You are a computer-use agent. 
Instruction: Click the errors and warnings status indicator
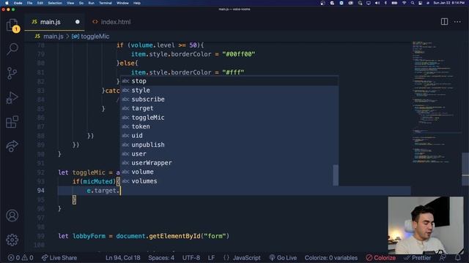coord(21,258)
